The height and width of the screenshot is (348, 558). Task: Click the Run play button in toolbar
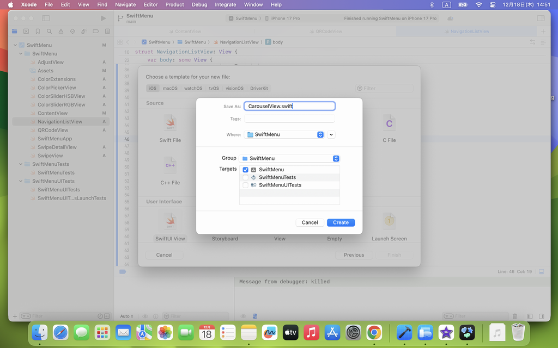tap(104, 18)
